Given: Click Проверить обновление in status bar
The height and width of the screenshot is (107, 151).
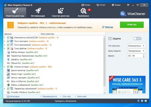Looking at the screenshot, I should (x=65, y=101).
